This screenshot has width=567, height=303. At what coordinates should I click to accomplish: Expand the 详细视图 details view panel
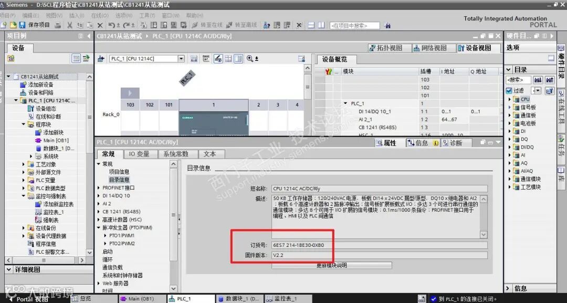(9, 269)
